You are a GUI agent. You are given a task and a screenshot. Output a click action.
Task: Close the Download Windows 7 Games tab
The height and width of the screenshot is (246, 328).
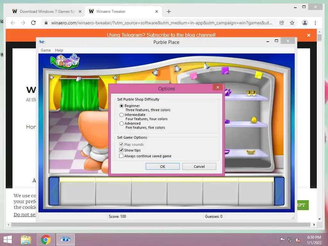[x=80, y=12]
